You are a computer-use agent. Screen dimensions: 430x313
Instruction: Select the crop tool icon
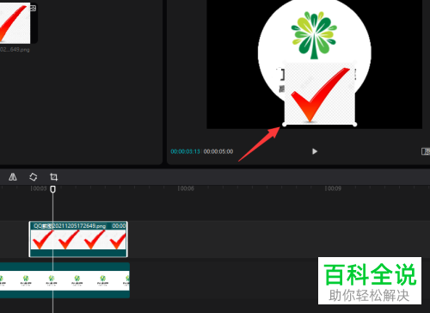pyautogui.click(x=53, y=177)
